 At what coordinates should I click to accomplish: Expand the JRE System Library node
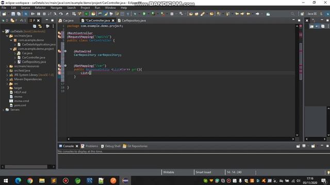pyautogui.click(x=7, y=75)
